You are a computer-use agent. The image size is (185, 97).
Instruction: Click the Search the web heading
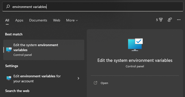point(17,91)
